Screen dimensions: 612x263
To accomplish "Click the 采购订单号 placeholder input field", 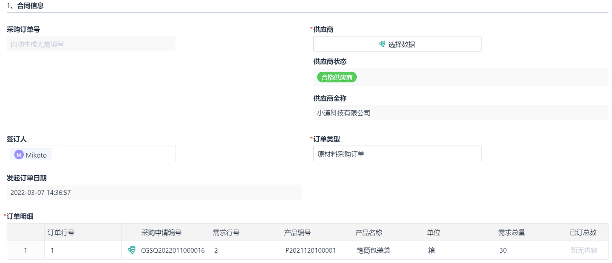I will pos(91,44).
